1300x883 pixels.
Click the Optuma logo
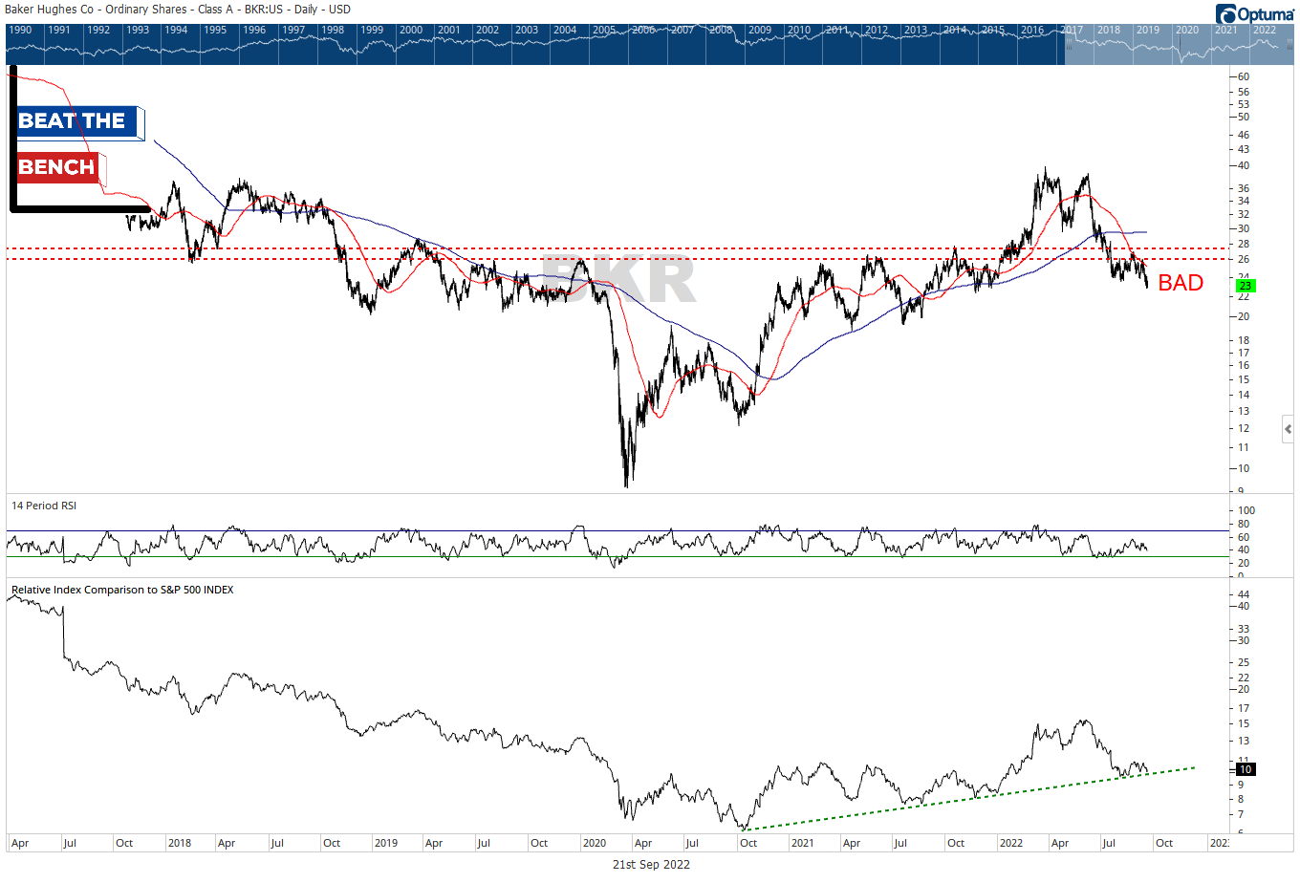tap(1255, 13)
